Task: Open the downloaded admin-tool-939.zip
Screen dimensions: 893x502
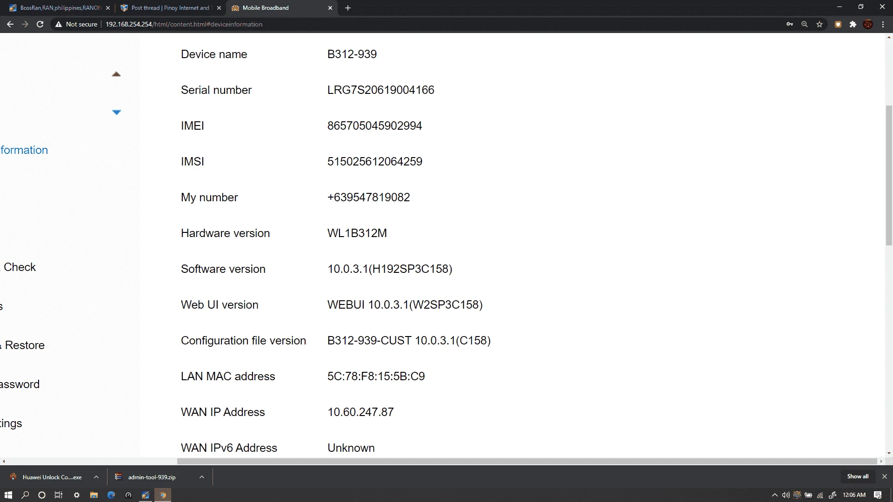Action: click(x=152, y=477)
